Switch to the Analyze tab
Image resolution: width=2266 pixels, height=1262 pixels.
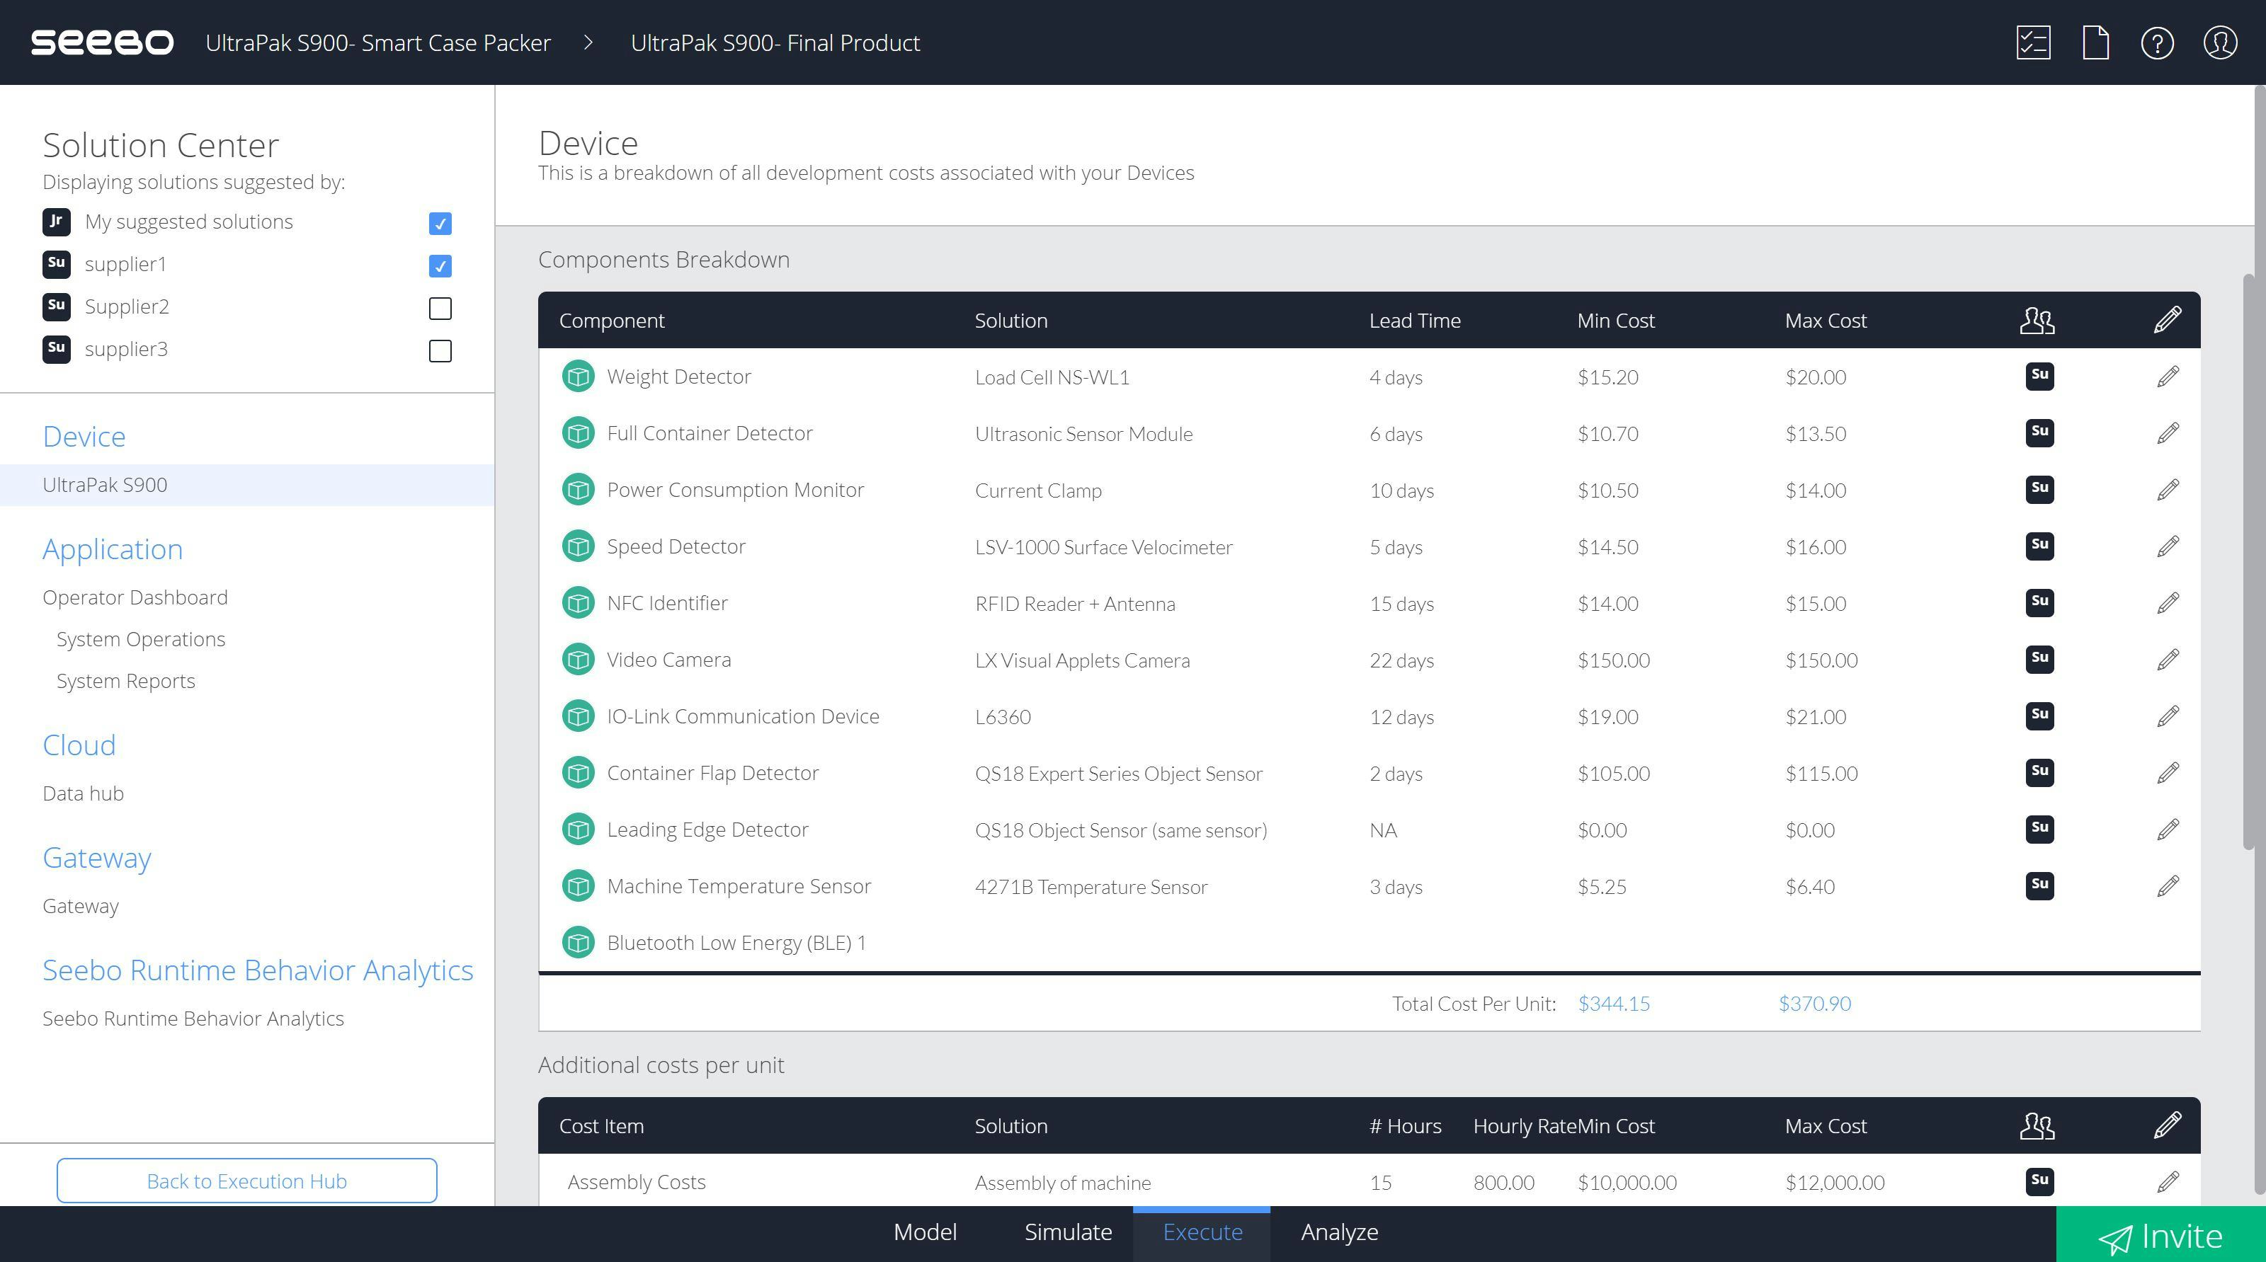tap(1340, 1231)
